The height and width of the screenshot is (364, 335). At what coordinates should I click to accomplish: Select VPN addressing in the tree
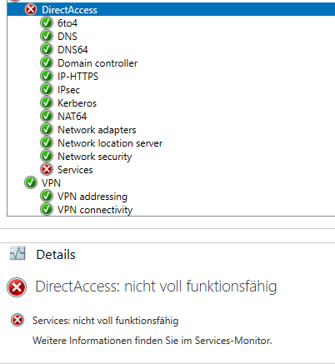pos(92,197)
